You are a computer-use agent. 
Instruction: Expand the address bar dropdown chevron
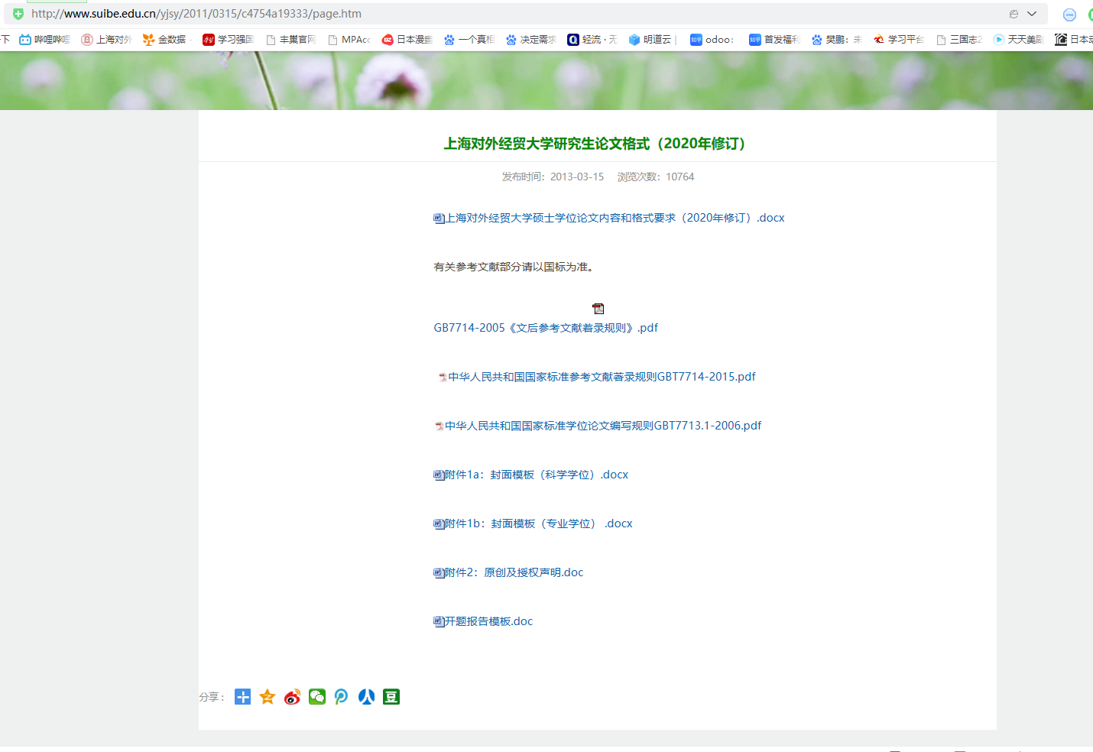1032,14
